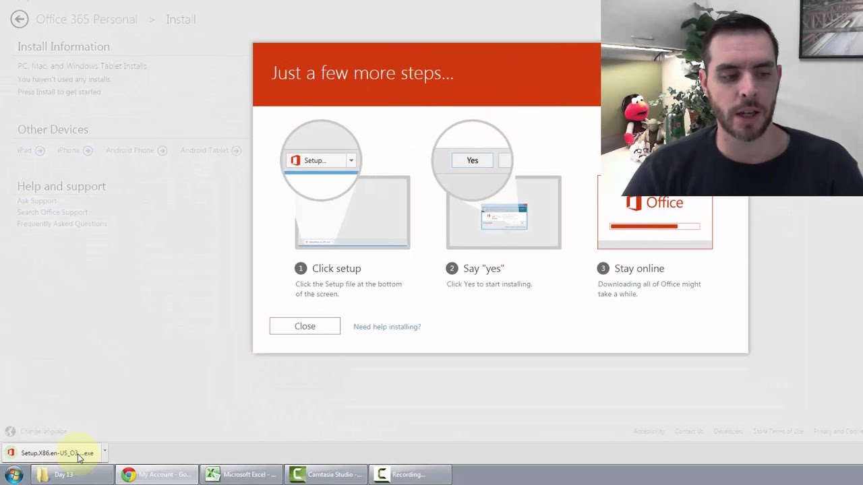Screen dimensions: 863x485
Task: Click the Yes button illustration in step two
Action: 473,160
